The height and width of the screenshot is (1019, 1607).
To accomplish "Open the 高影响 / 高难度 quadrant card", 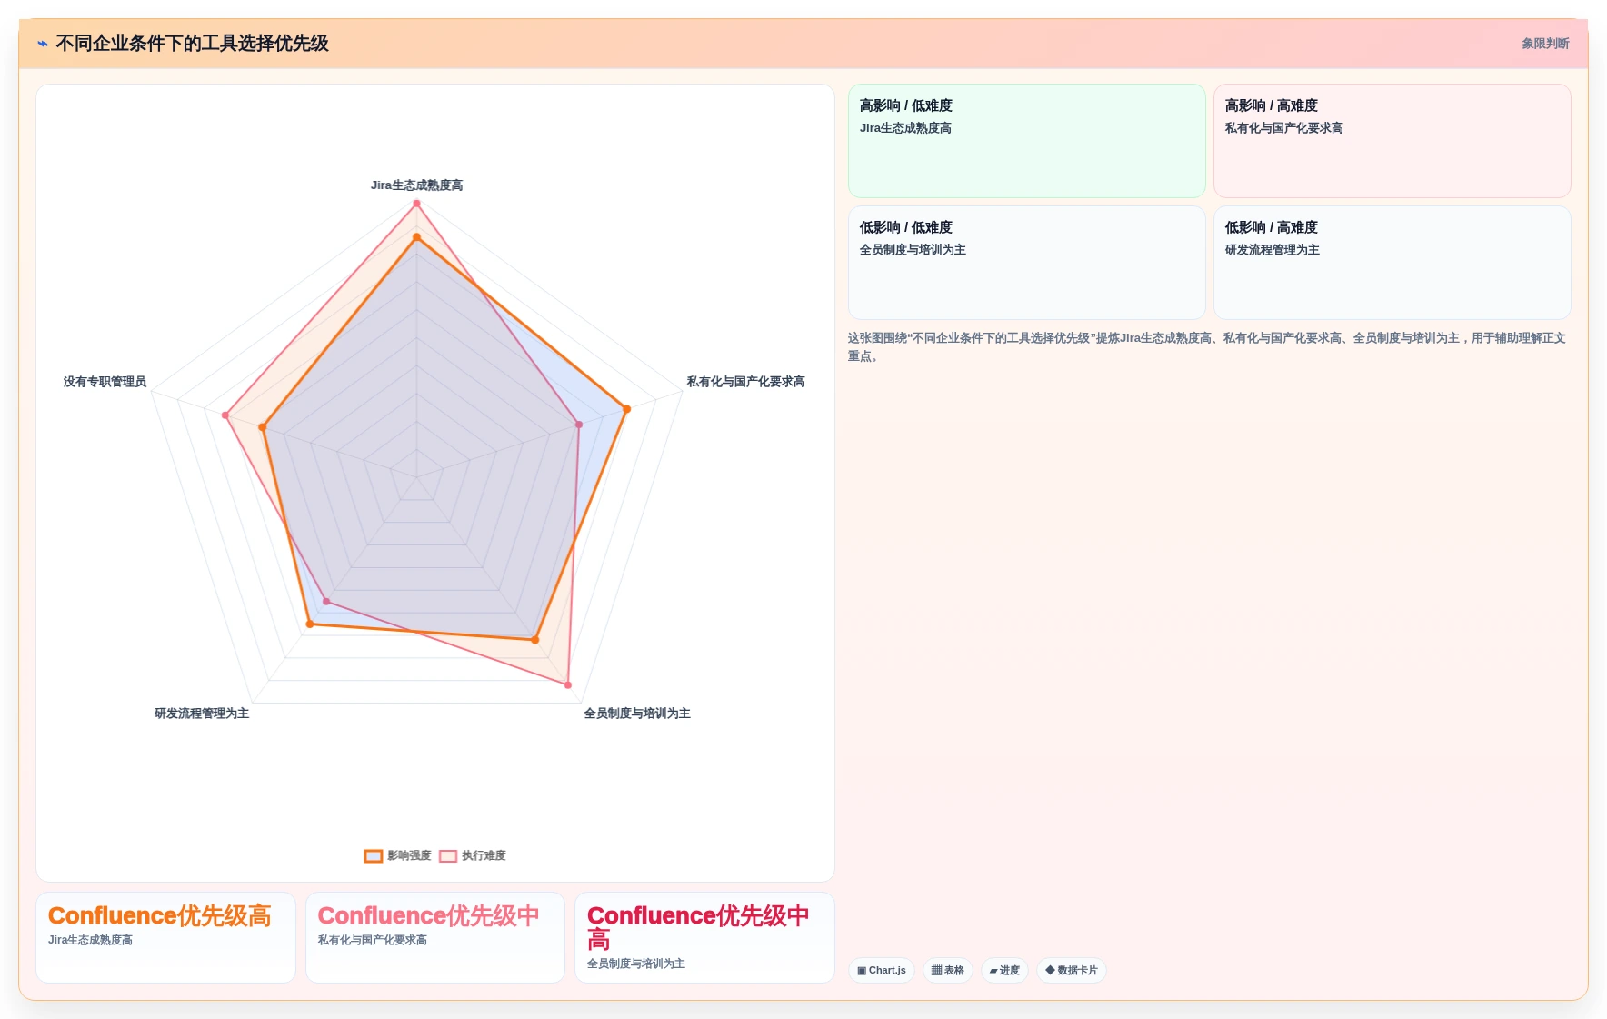I will [1392, 141].
